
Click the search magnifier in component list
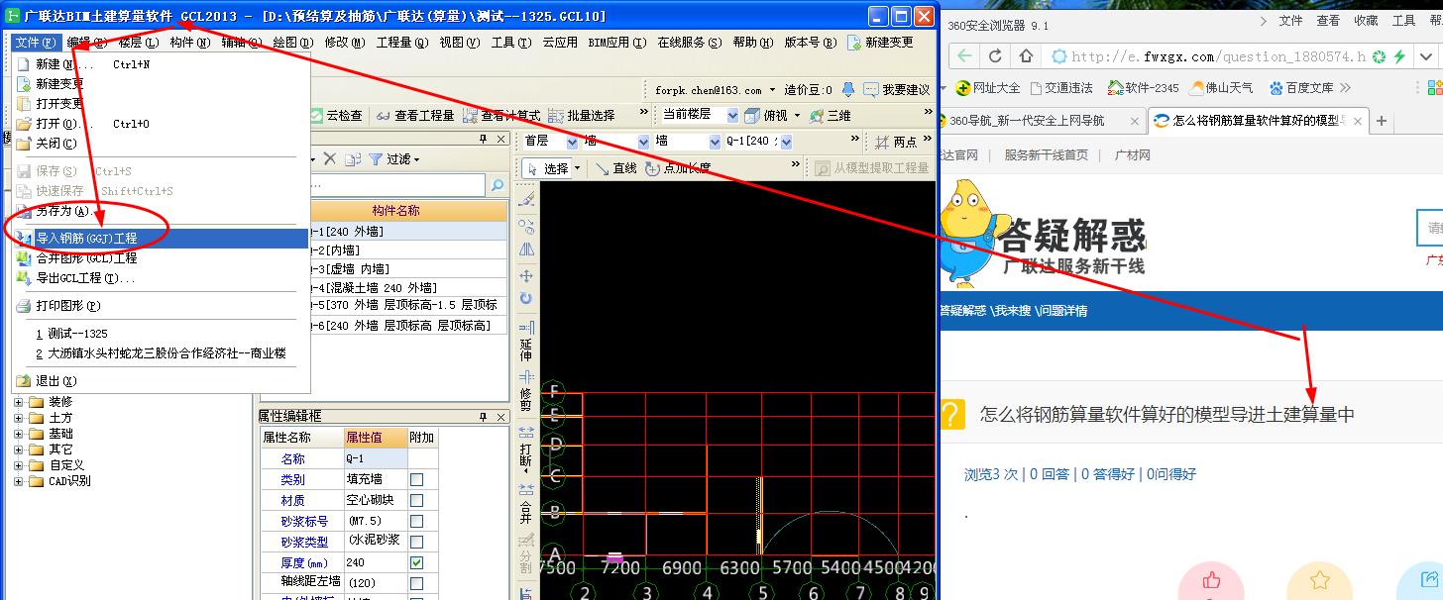[498, 185]
